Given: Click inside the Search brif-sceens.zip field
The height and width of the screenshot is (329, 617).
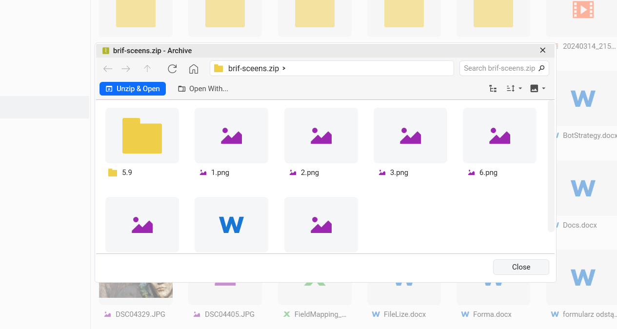Looking at the screenshot, I should tap(500, 68).
